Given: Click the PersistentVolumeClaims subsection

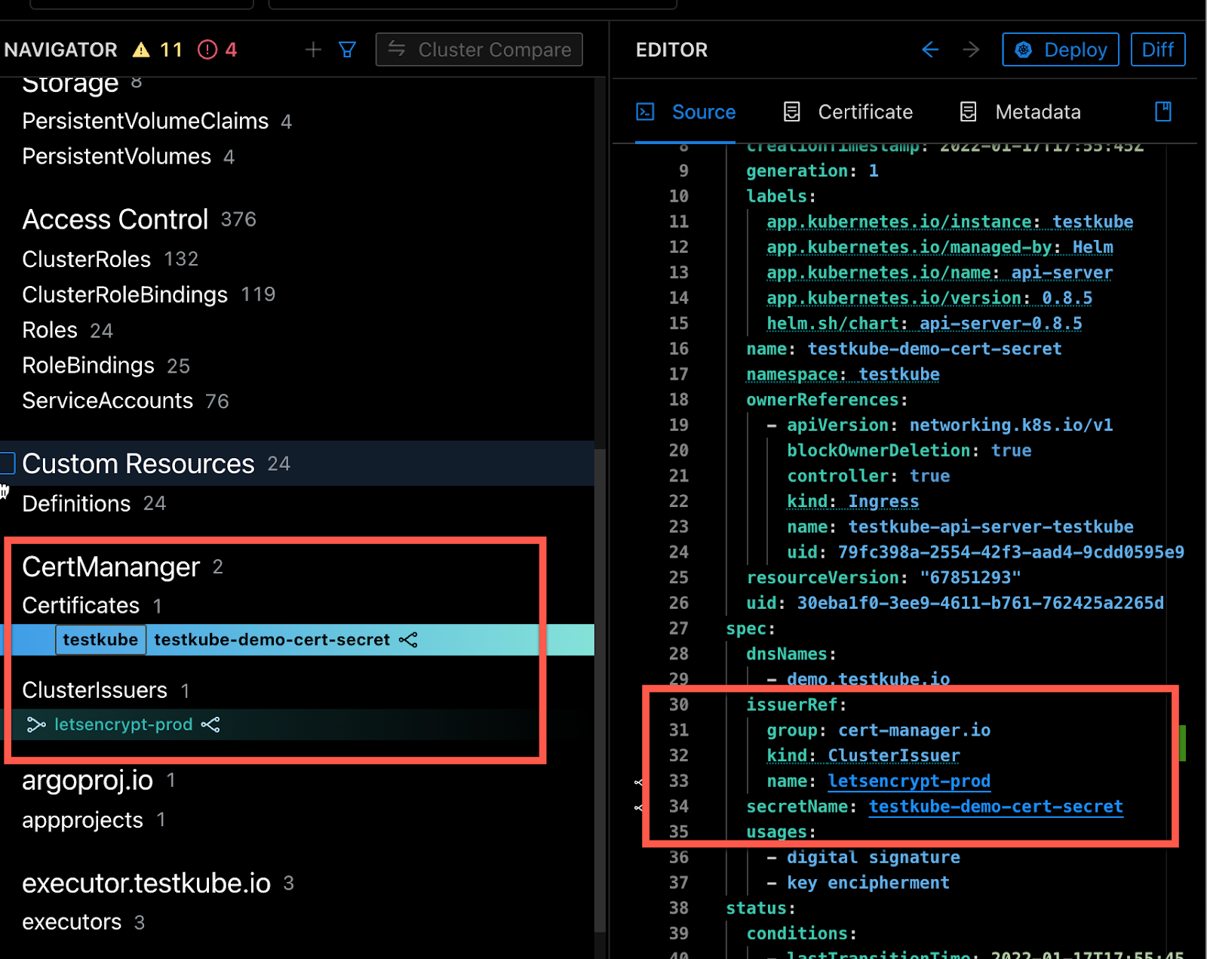Looking at the screenshot, I should pos(145,121).
